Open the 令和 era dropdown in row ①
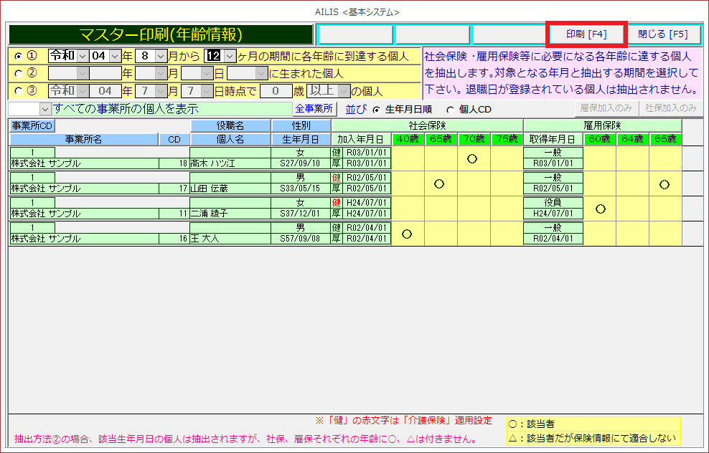The image size is (709, 453). [x=81, y=56]
